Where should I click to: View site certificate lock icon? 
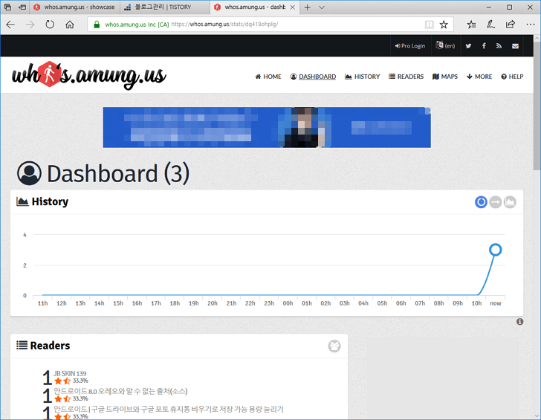[97, 24]
